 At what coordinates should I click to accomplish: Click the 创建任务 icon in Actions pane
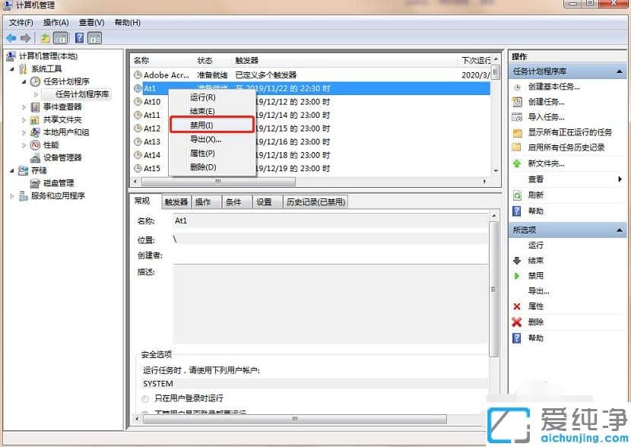[x=516, y=102]
